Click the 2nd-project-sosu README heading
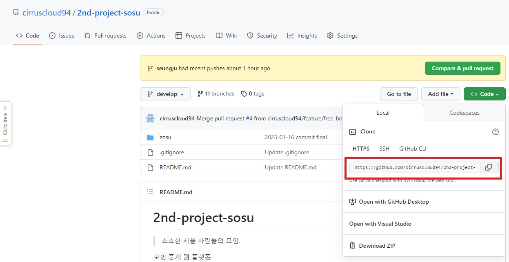This screenshot has height=262, width=509. 204,218
